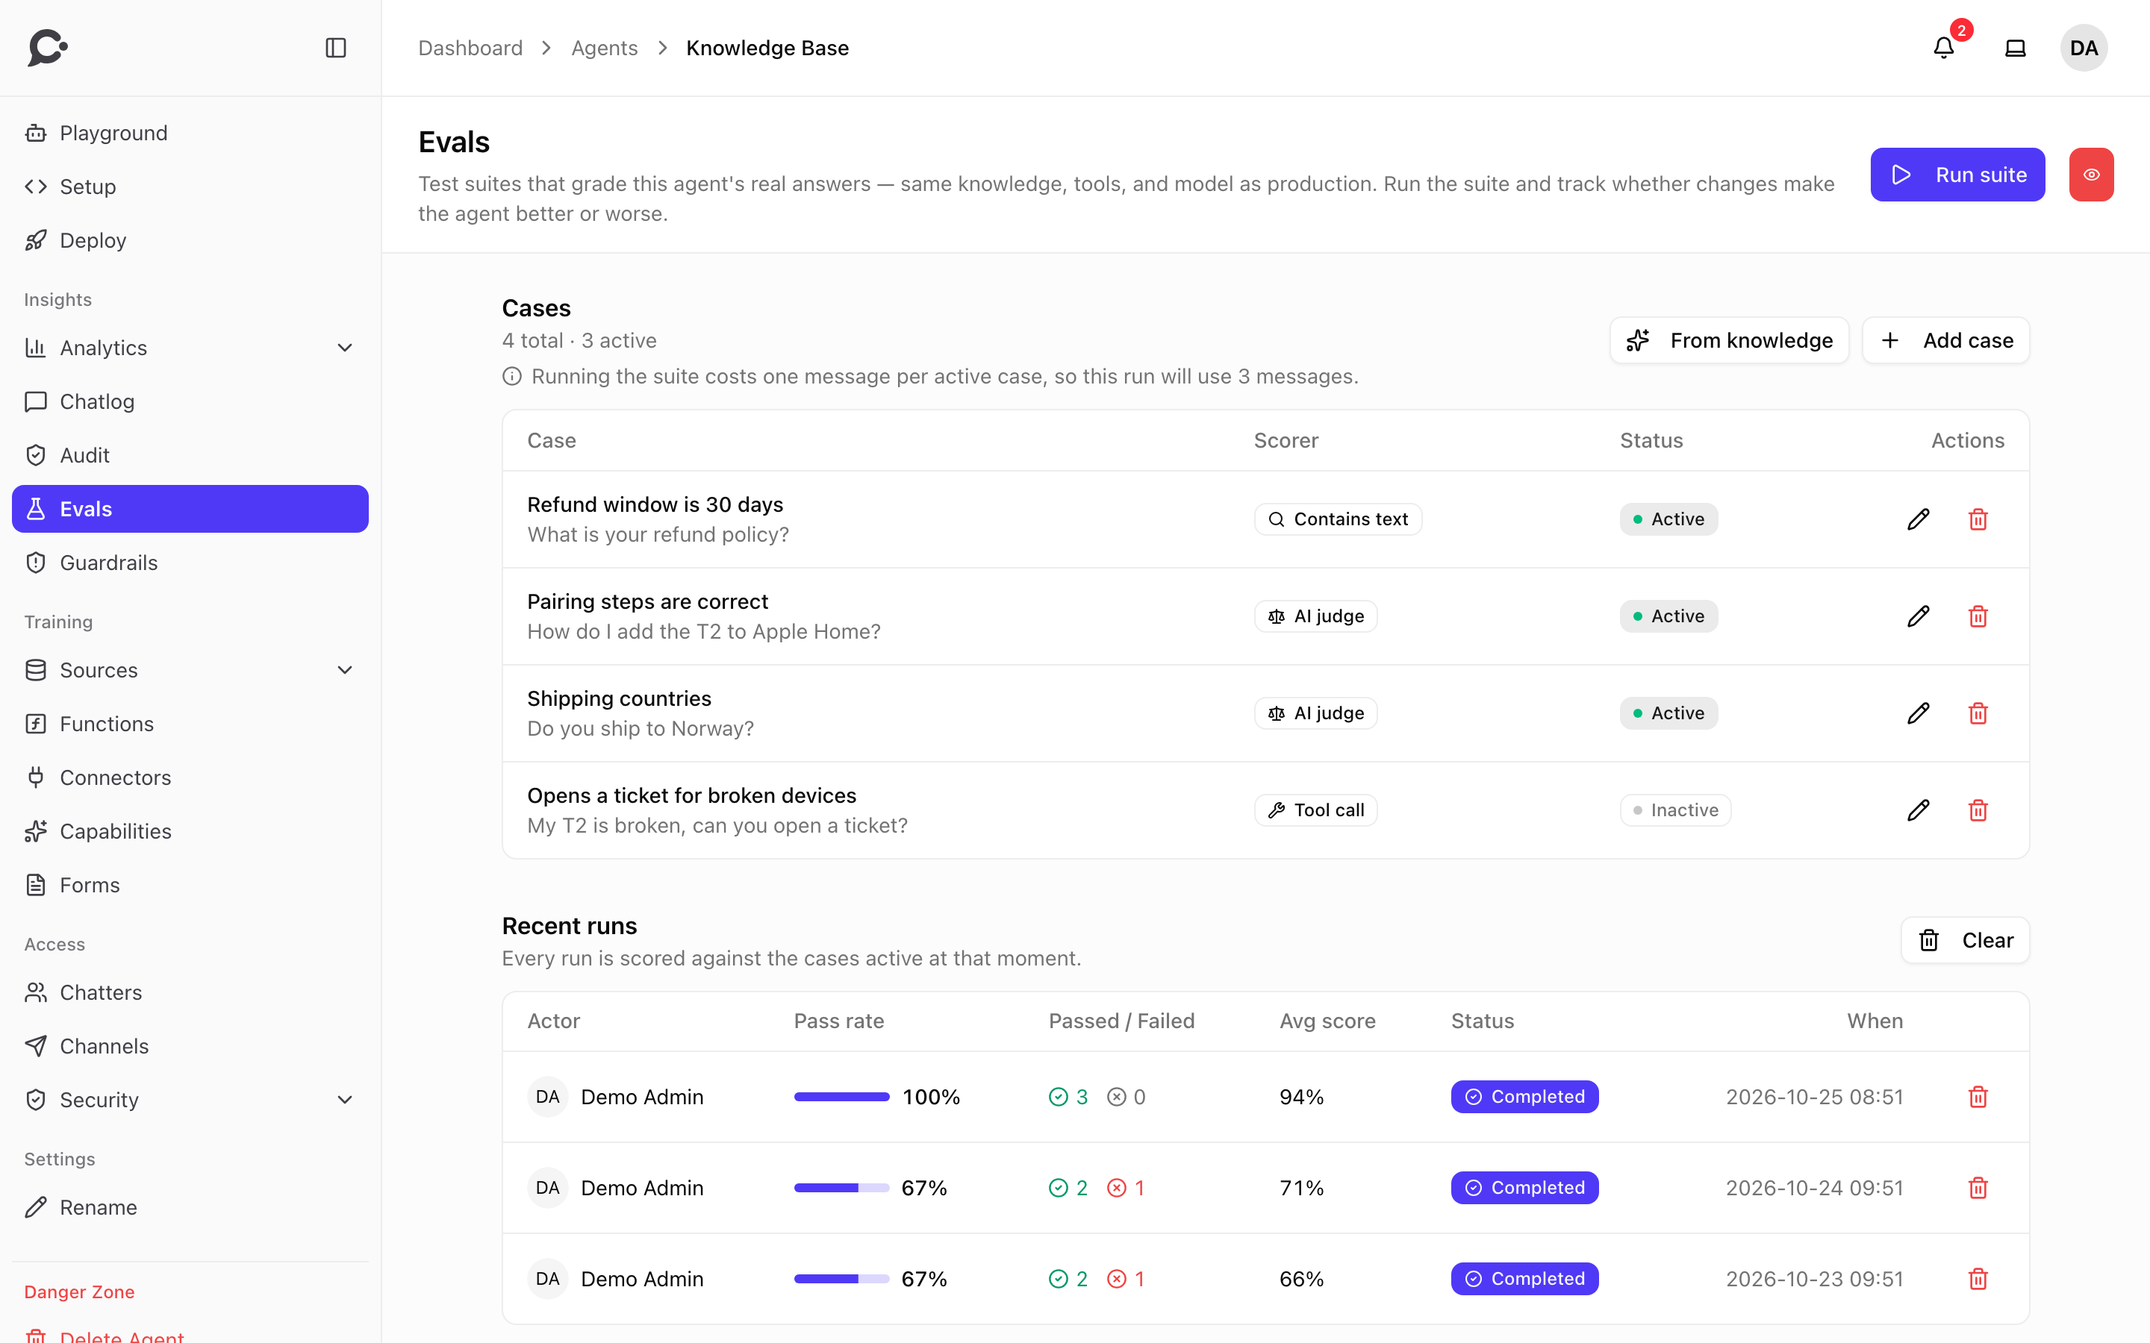This screenshot has width=2150, height=1343.
Task: Open notifications bell
Action: point(1944,48)
